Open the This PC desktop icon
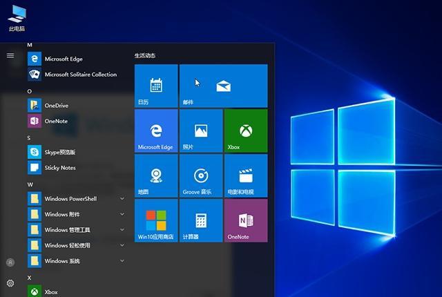Screen dimensions: 442x297 pos(17,18)
